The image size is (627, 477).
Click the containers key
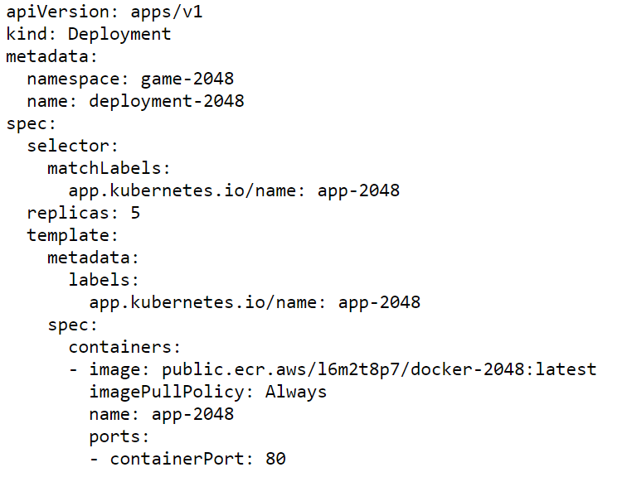[124, 347]
